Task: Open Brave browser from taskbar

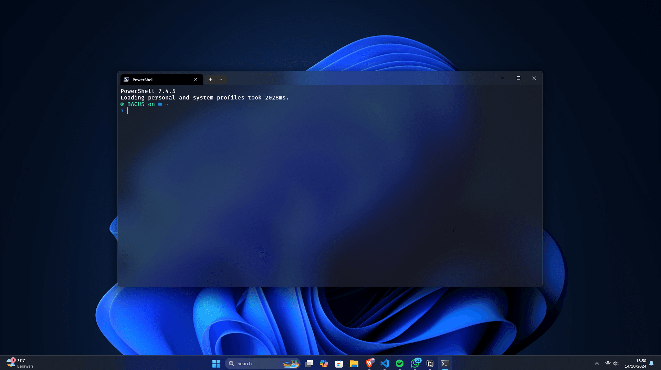Action: coord(369,363)
